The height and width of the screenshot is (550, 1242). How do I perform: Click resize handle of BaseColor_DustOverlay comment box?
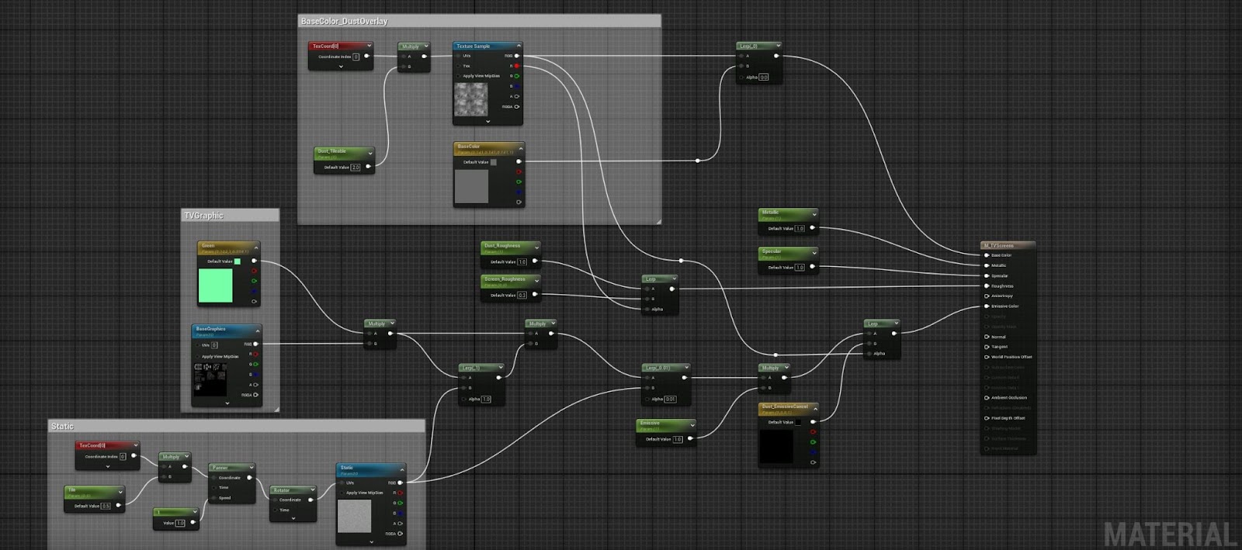pos(657,221)
